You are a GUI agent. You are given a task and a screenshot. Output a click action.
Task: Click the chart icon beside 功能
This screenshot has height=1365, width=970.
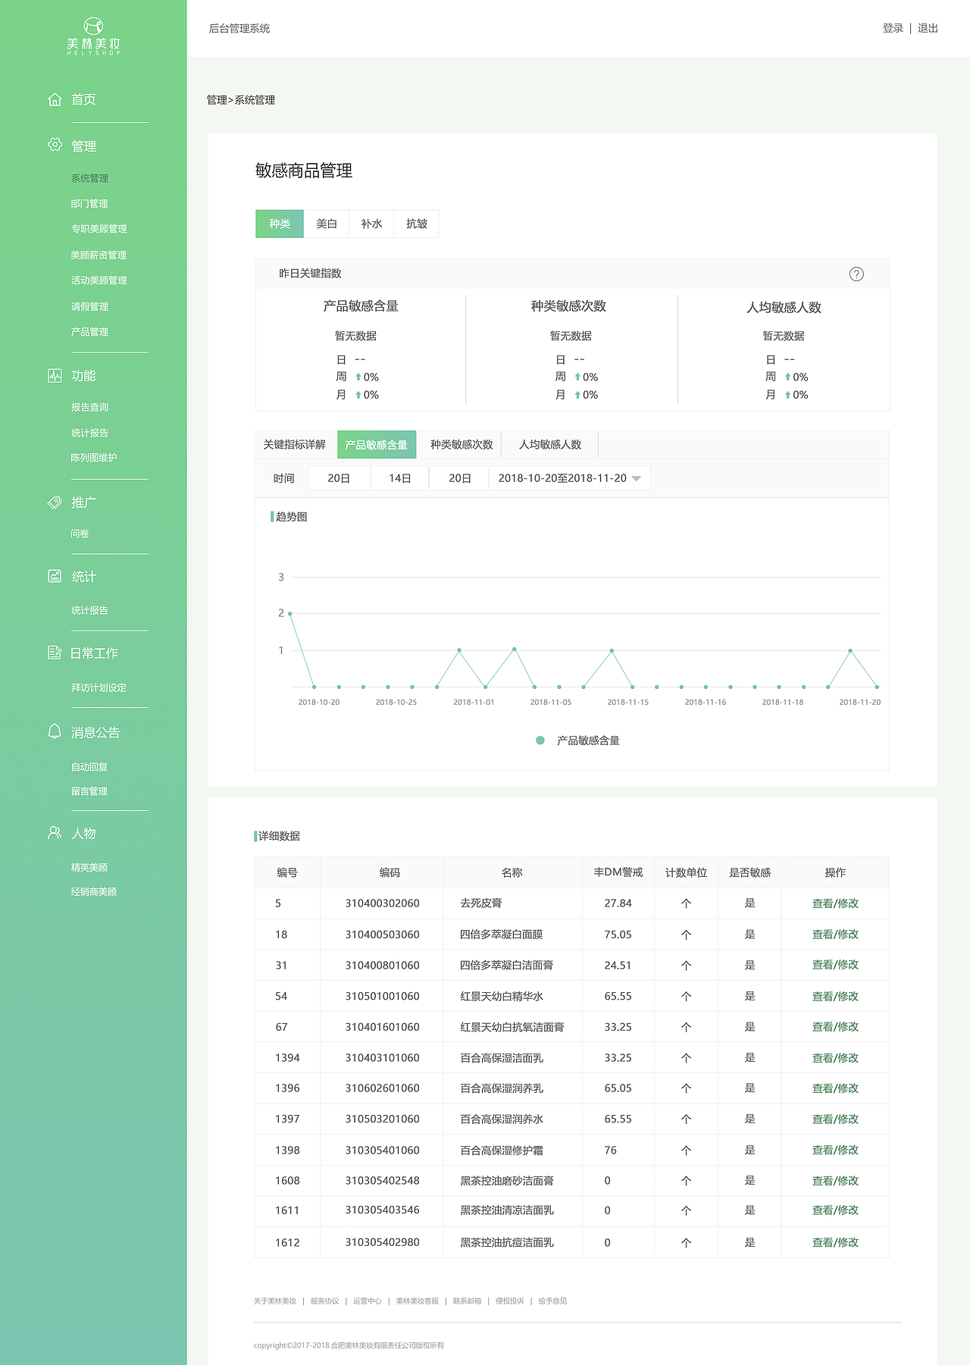click(x=55, y=375)
